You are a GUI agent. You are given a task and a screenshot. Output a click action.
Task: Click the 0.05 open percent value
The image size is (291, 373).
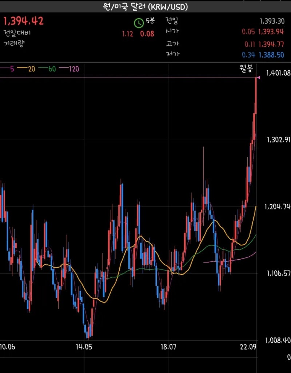(x=248, y=32)
